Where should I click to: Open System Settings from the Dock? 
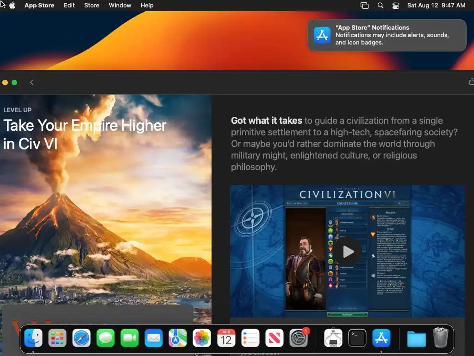pyautogui.click(x=299, y=338)
